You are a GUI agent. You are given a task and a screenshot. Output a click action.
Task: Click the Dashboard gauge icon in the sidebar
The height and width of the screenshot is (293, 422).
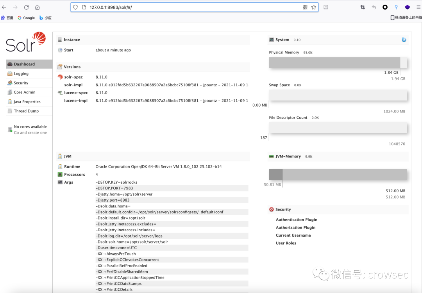[x=10, y=64]
